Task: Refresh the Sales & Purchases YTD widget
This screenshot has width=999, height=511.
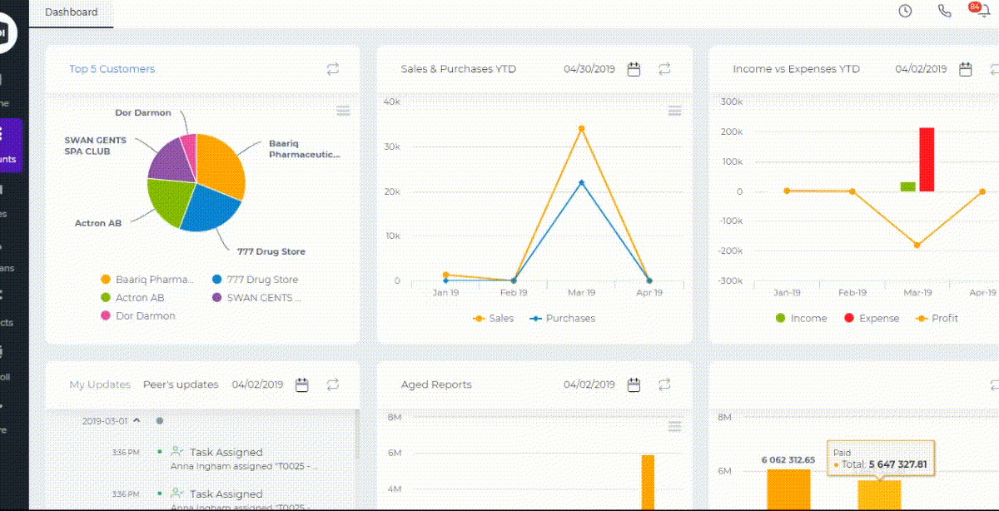Action: point(664,69)
